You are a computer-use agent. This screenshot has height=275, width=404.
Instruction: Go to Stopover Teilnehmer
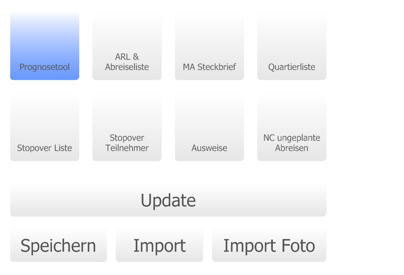[127, 128]
